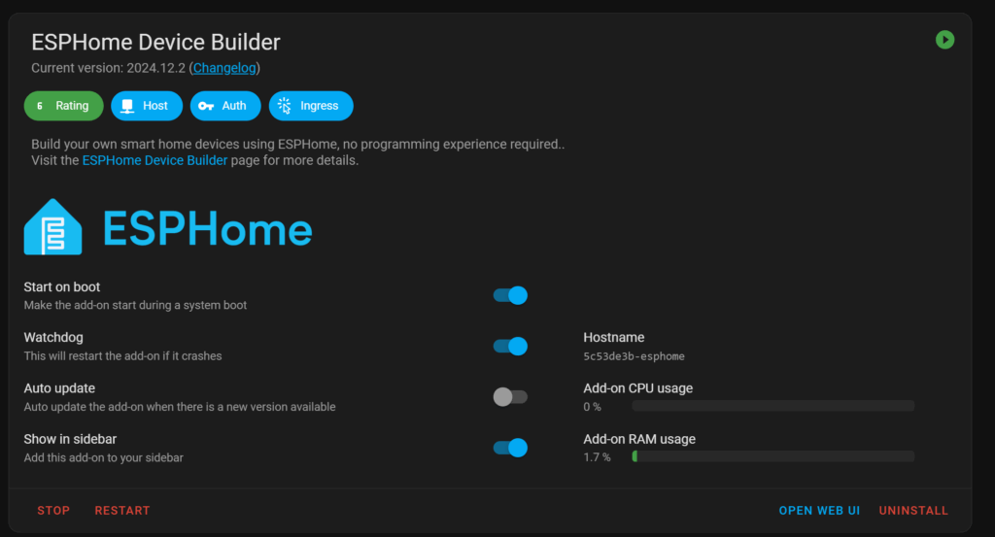Click the ESPHome Device Builder title
The height and width of the screenshot is (537, 995).
tap(155, 42)
